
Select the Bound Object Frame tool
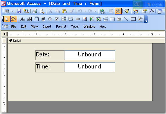(x=99, y=19)
